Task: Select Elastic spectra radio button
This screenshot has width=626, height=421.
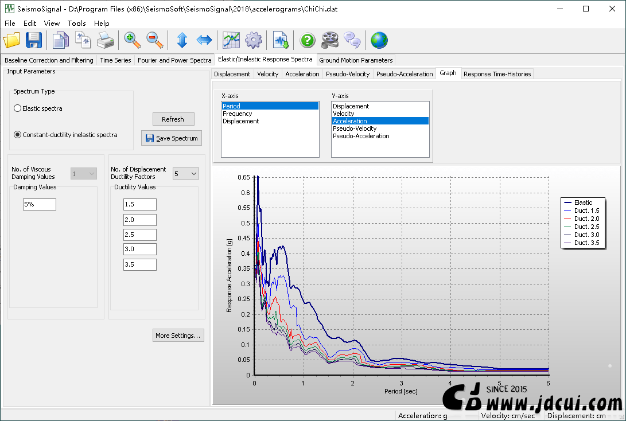Action: [17, 108]
